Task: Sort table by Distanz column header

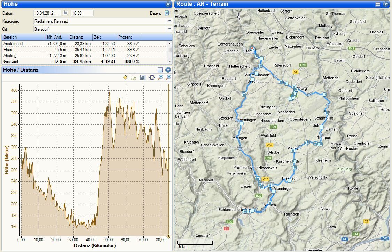Action: click(x=80, y=37)
